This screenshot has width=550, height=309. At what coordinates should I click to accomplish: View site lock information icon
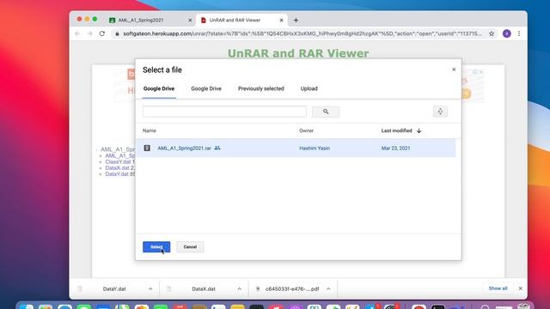[117, 33]
